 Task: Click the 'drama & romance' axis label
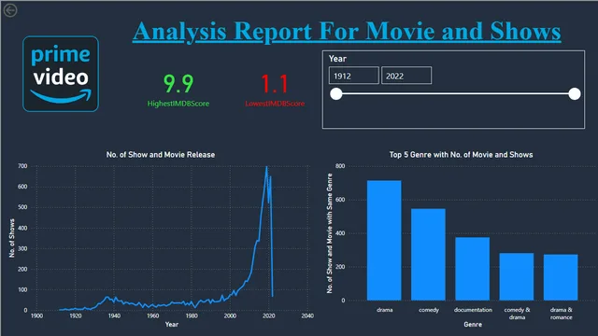pos(562,314)
